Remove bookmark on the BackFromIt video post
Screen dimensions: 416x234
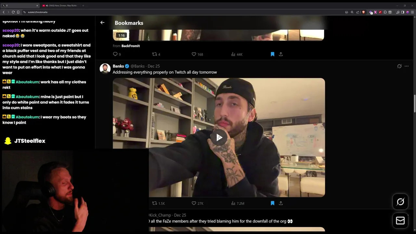(272, 54)
